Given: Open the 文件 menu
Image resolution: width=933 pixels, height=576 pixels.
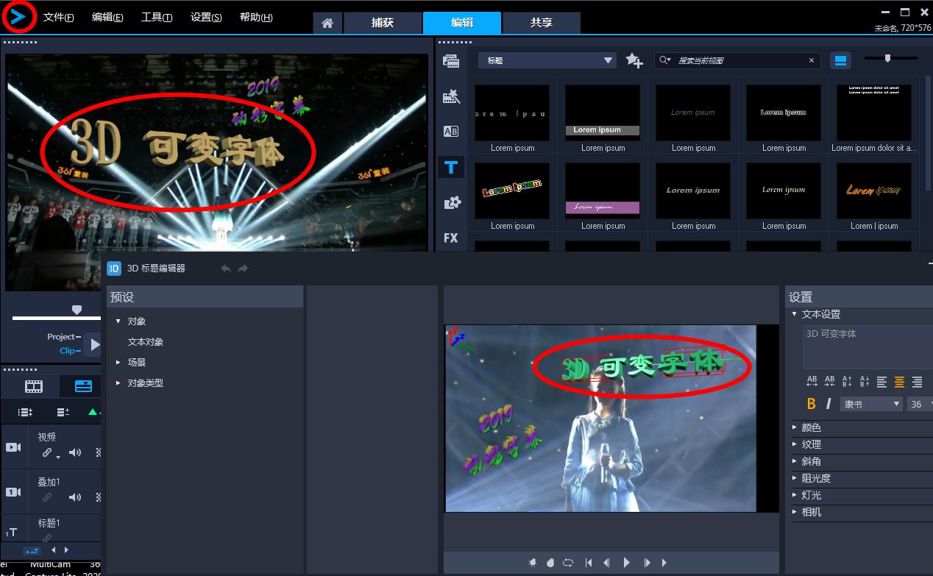Looking at the screenshot, I should pyautogui.click(x=58, y=17).
